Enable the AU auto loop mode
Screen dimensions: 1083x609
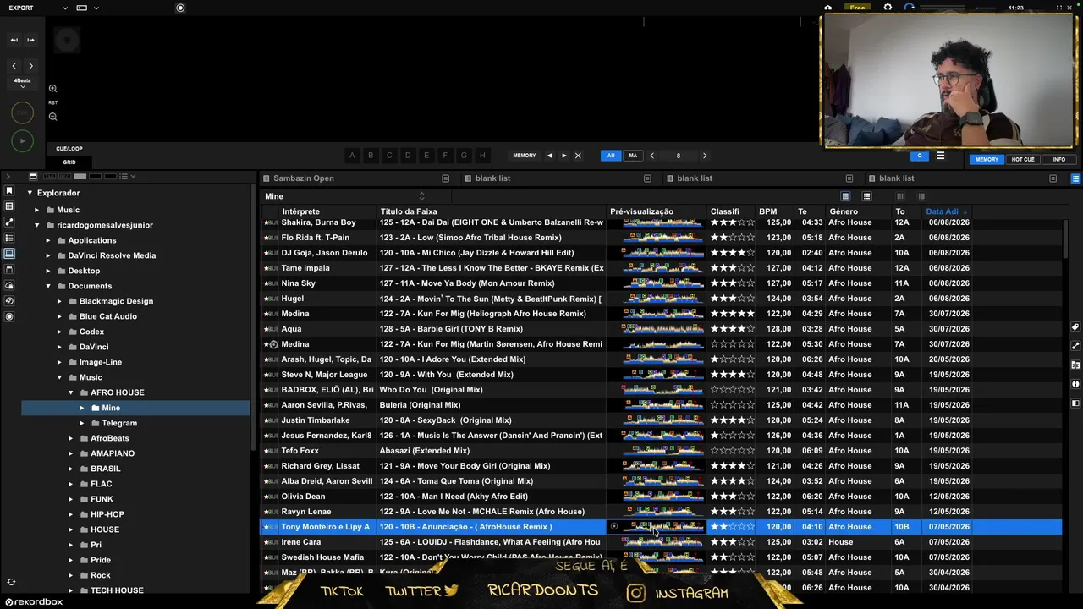(x=611, y=156)
